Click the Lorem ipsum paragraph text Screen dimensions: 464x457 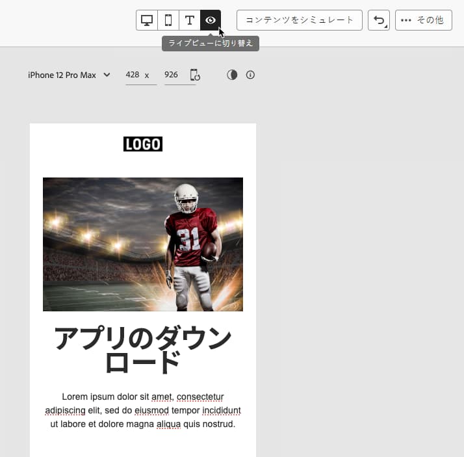pos(143,410)
